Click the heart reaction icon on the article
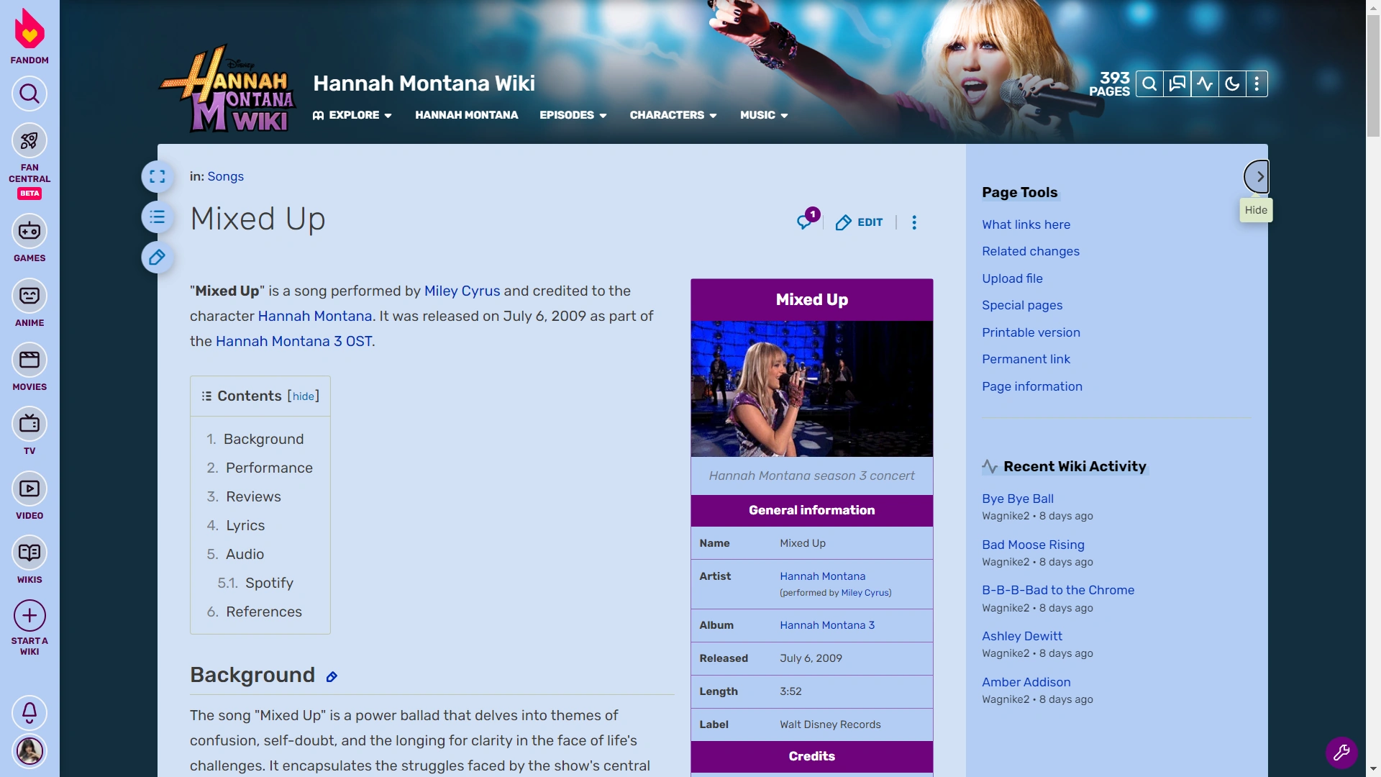Image resolution: width=1381 pixels, height=777 pixels. click(x=805, y=222)
